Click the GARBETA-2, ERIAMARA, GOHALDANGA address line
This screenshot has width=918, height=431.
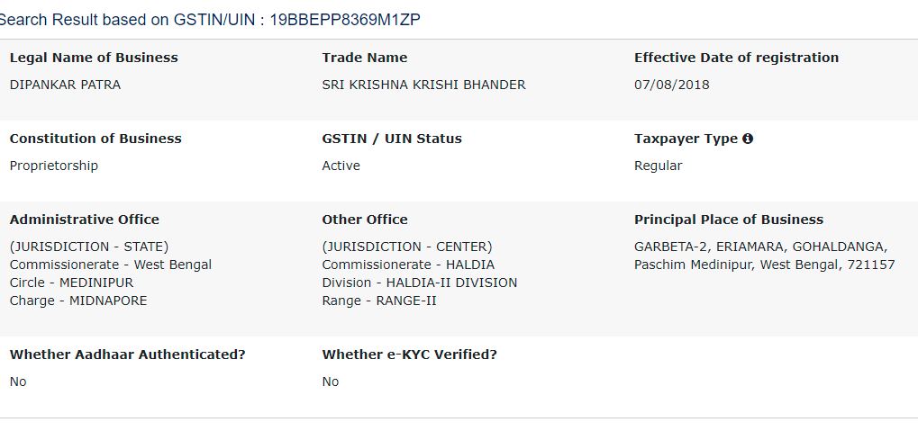click(x=760, y=247)
